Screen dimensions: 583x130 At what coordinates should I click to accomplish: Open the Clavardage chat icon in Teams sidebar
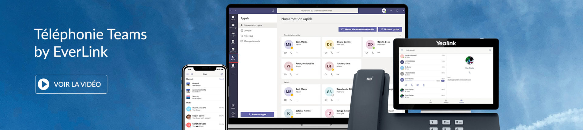(x=233, y=26)
